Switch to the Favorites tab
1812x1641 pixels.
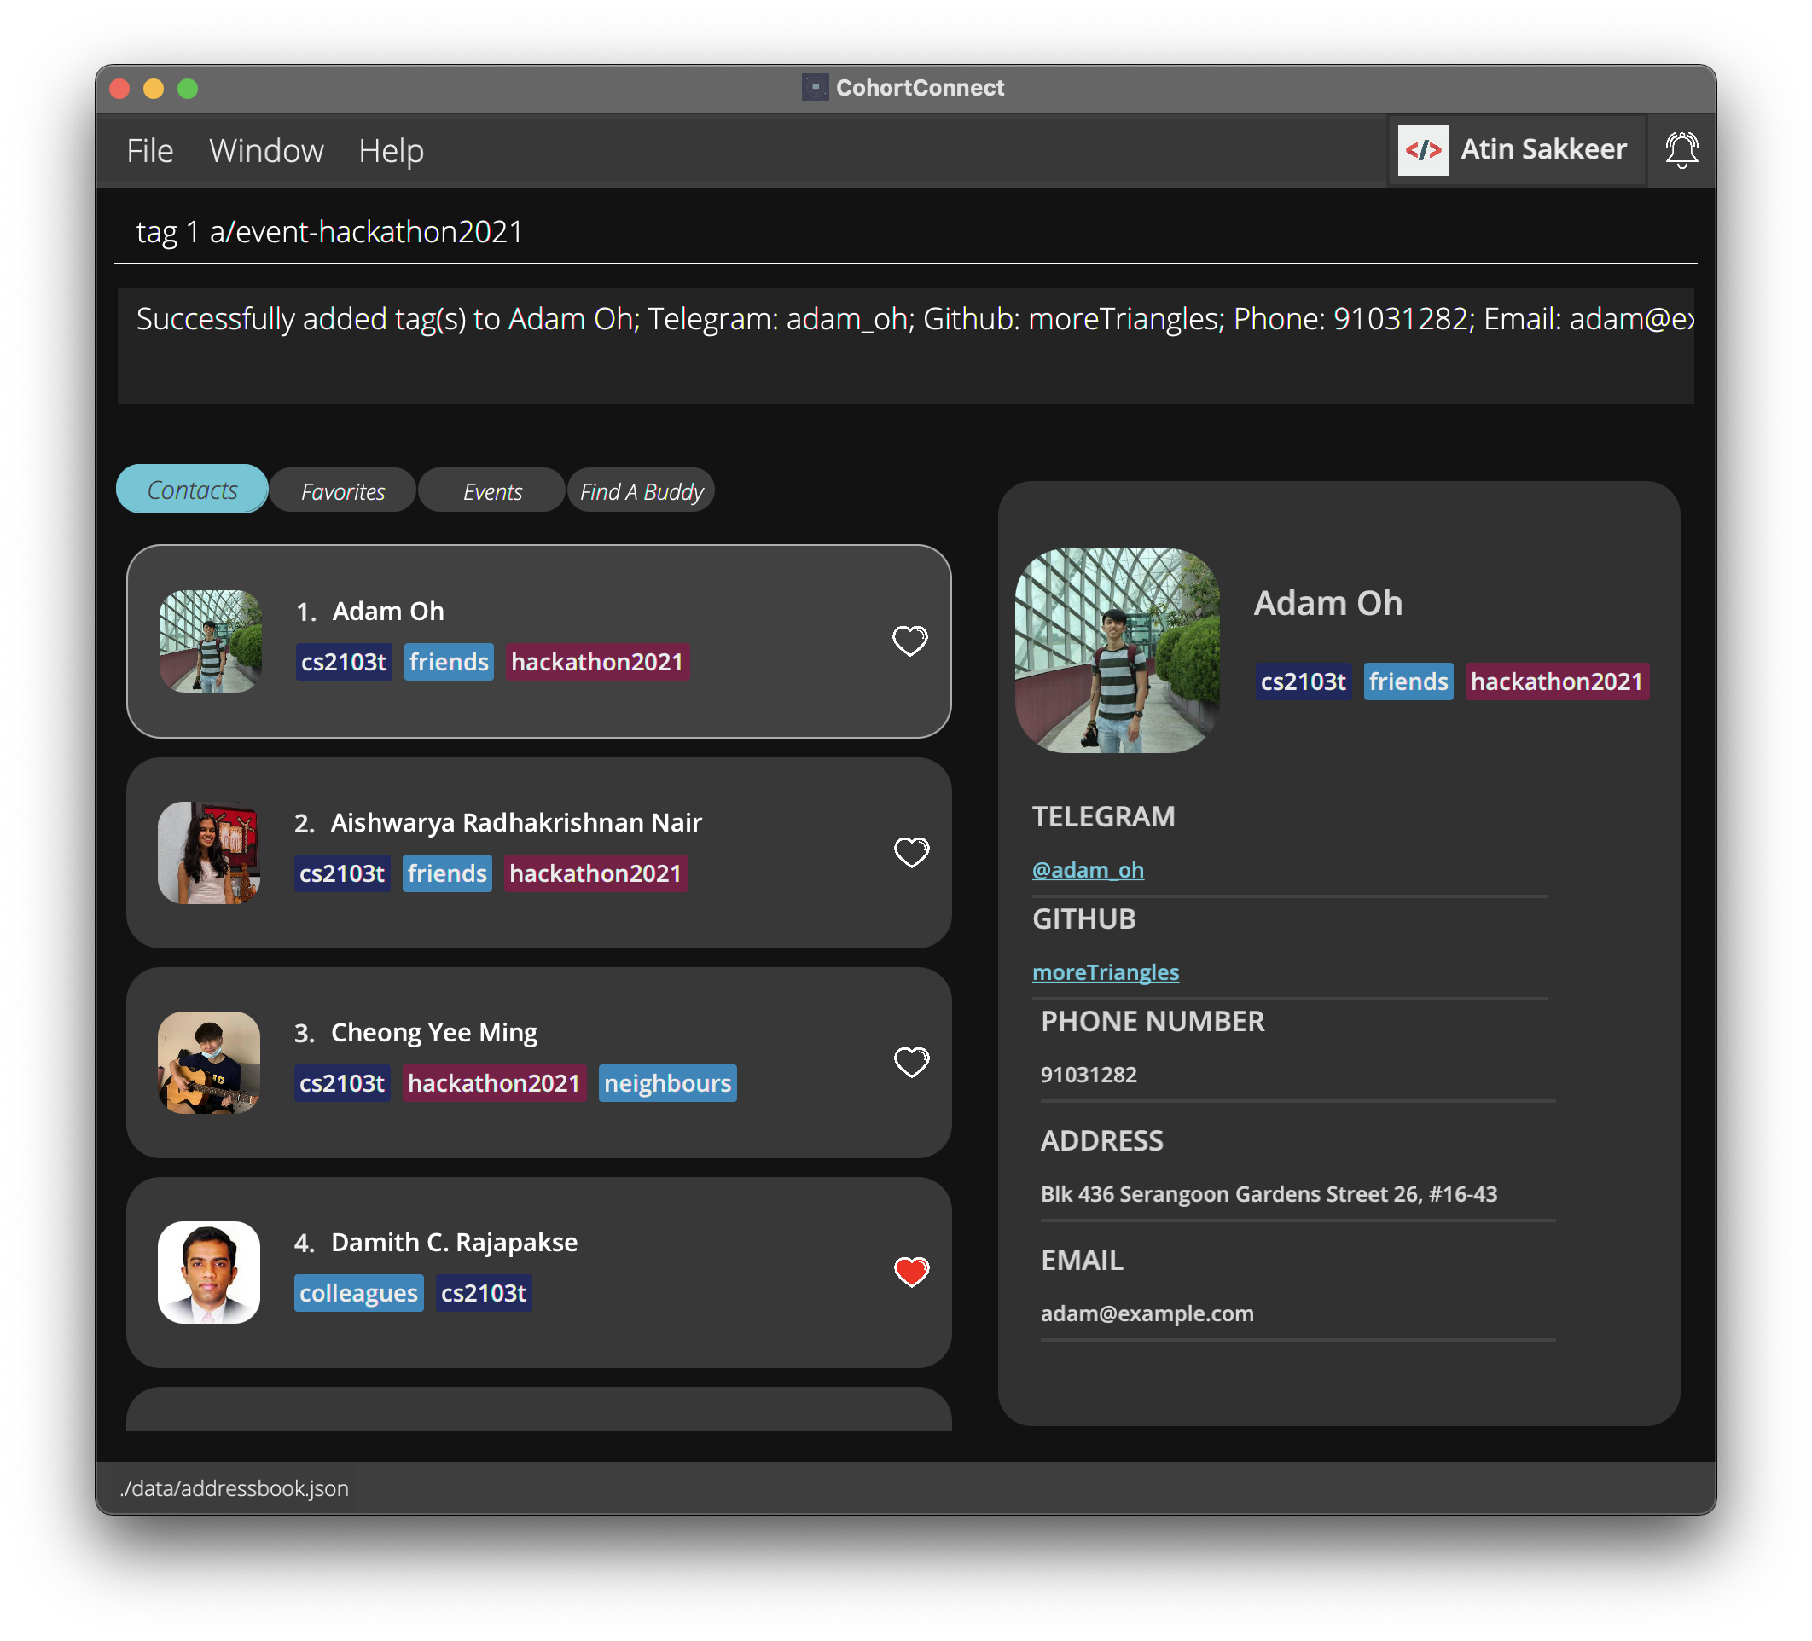342,491
